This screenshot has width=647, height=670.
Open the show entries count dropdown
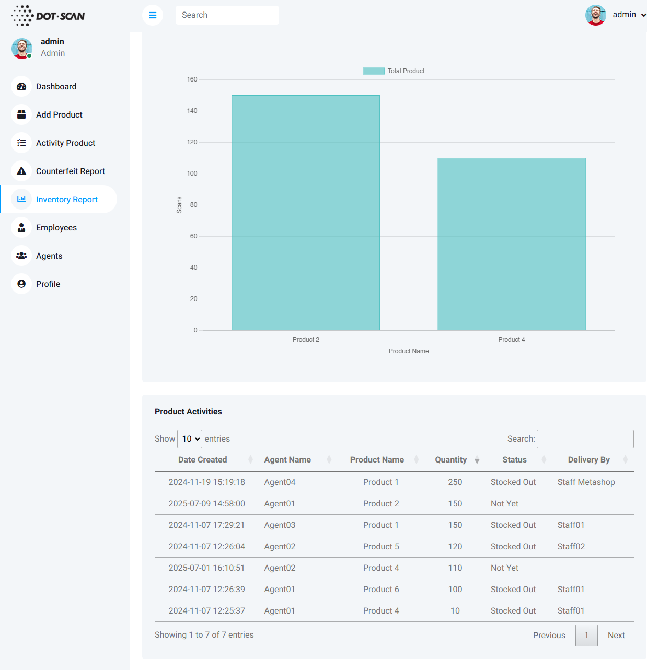point(190,439)
